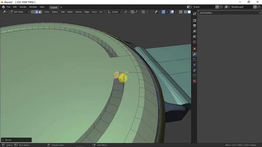Open the Object Constraint properties tab

click(194, 70)
